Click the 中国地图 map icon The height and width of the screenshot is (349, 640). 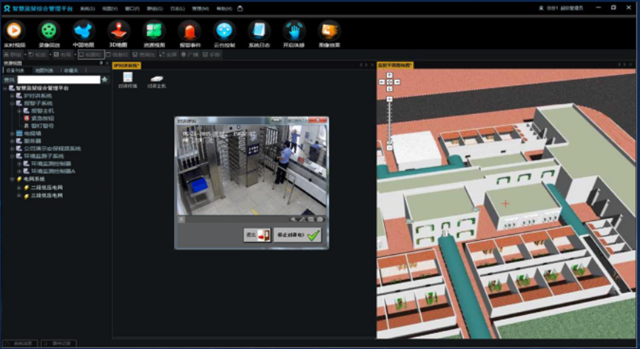coord(84,31)
